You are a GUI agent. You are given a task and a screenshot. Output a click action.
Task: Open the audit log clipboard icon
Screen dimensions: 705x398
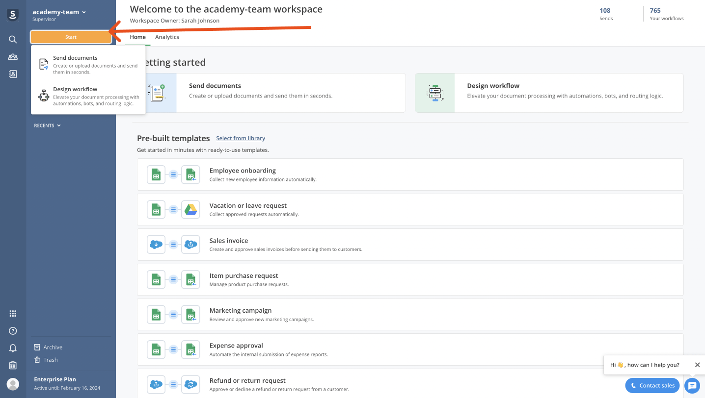(x=12, y=365)
